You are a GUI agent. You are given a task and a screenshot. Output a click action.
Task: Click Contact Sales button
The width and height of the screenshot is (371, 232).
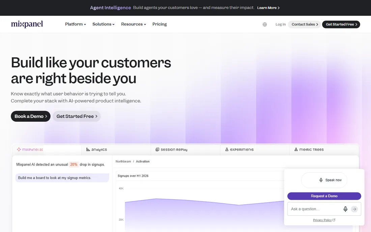(x=305, y=24)
